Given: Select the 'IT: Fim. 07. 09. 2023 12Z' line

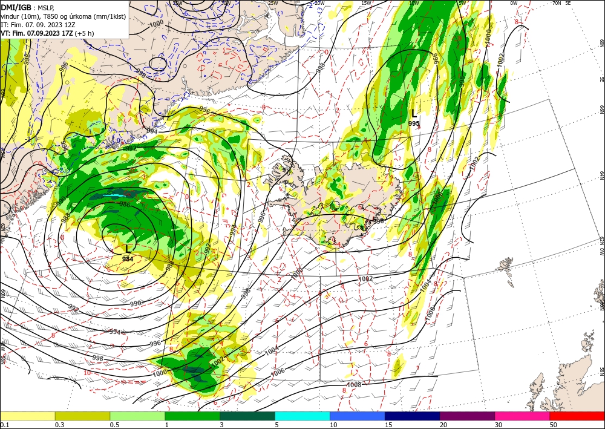Looking at the screenshot, I should click(x=38, y=25).
